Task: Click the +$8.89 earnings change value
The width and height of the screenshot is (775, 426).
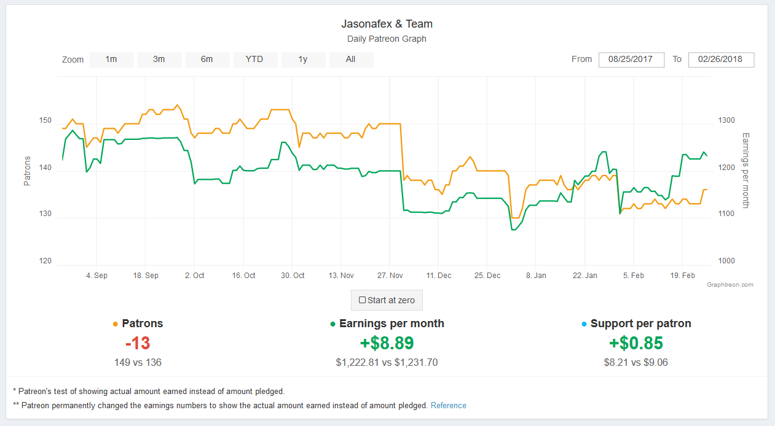Action: pyautogui.click(x=387, y=343)
